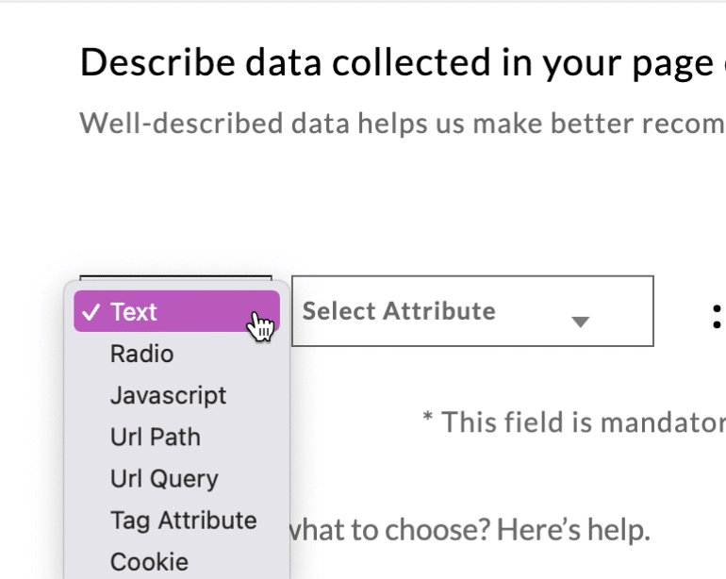
Task: Click the "Well-described data helps us" subtitle
Action: [x=396, y=124]
